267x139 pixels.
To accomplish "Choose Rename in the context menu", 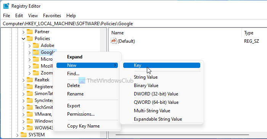I will [87, 94].
